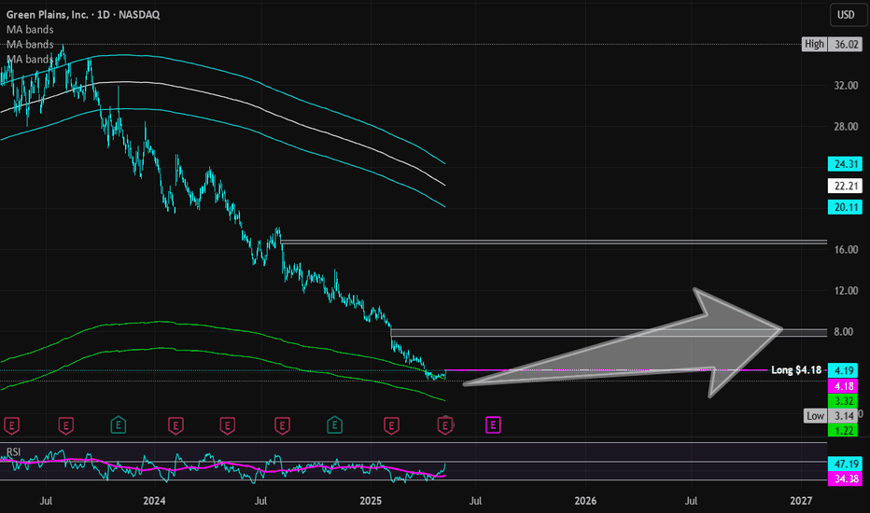Click the cyan 47.19 RSI value tag

point(845,464)
